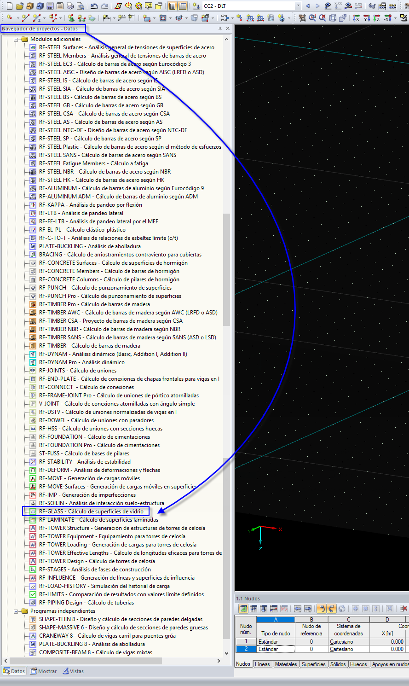
Task: Toggle table panel visibility button
Action: click(x=183, y=6)
